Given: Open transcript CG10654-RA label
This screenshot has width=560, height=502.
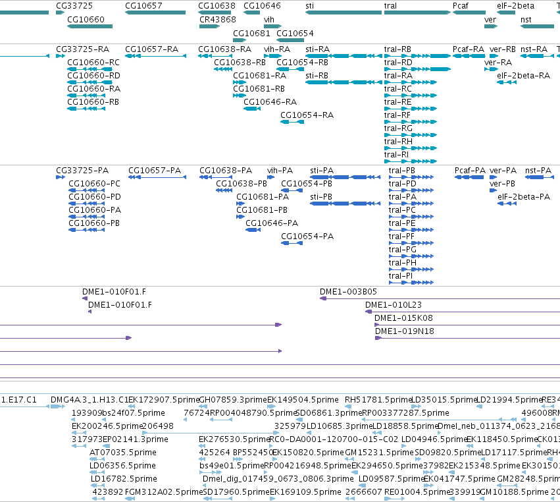Looking at the screenshot, I should coord(307,115).
